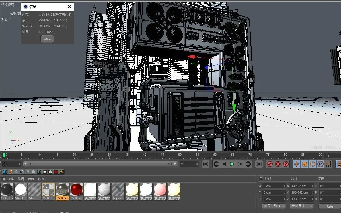Click the sun icon in small icon row
The width and height of the screenshot is (341, 213).
(x=62, y=172)
